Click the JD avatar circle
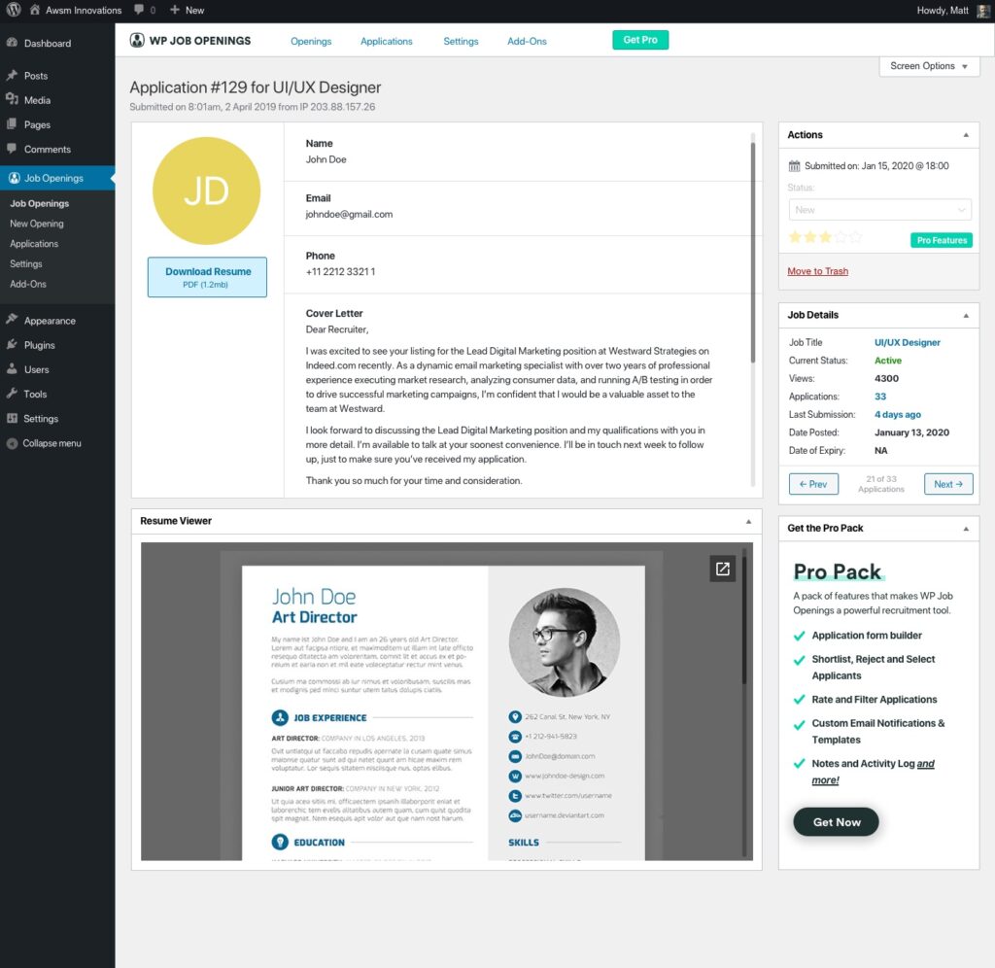995x968 pixels. click(x=207, y=190)
